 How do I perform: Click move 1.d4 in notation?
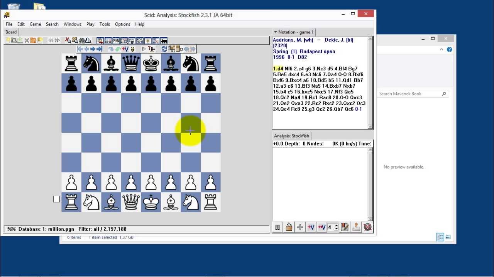click(x=278, y=68)
